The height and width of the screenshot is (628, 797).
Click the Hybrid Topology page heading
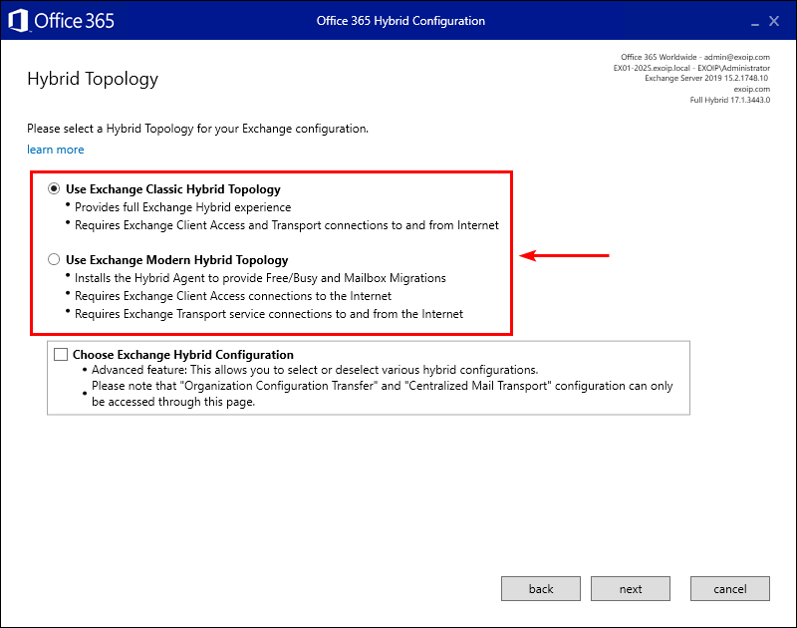(x=93, y=78)
